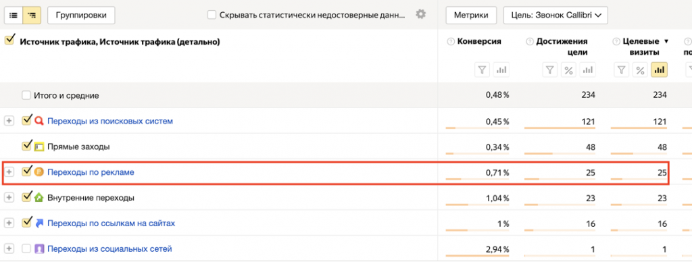Click help icon next to Достижения цели
The image size is (692, 262).
(529, 42)
